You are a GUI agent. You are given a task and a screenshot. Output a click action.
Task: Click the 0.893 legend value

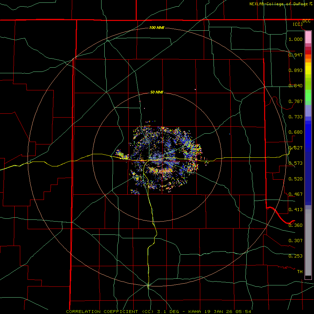point(296,70)
